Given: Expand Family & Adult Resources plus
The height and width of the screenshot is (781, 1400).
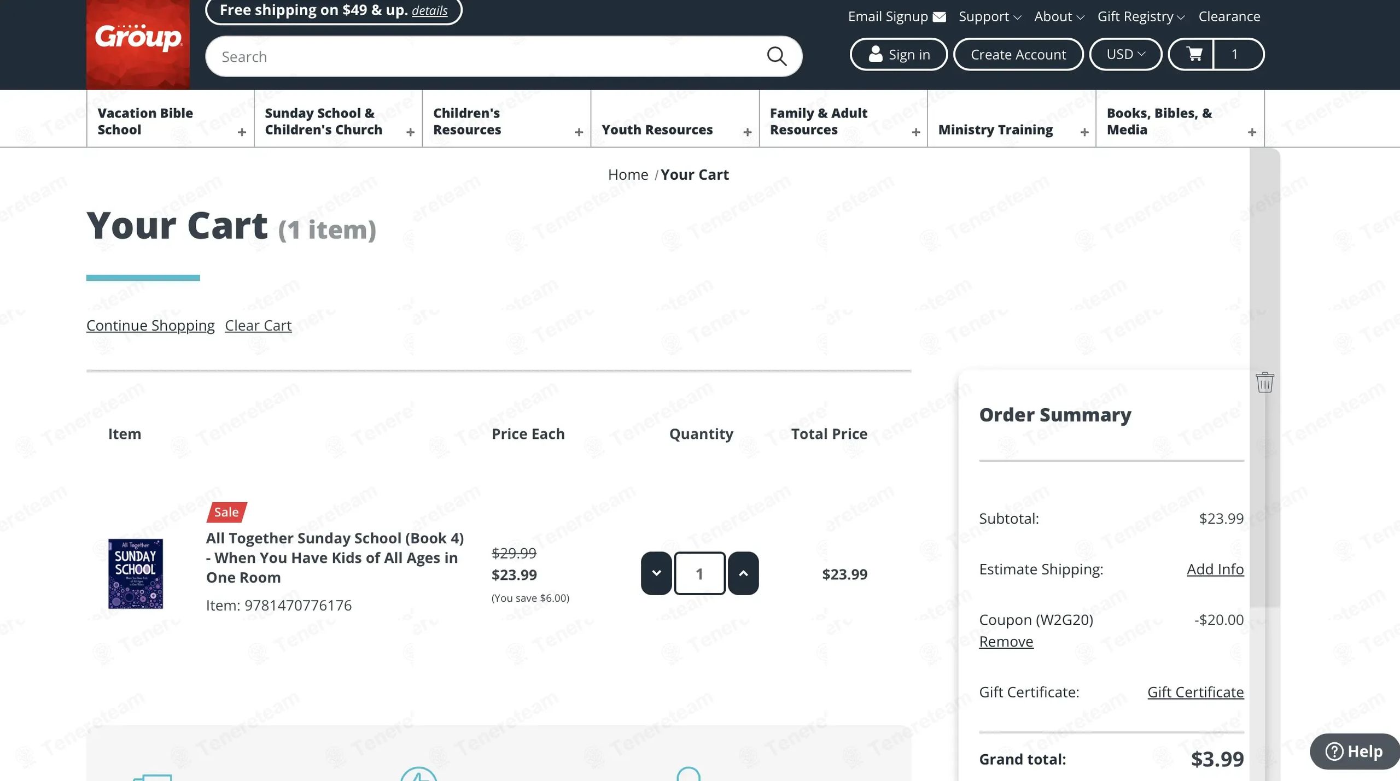Looking at the screenshot, I should tap(915, 132).
